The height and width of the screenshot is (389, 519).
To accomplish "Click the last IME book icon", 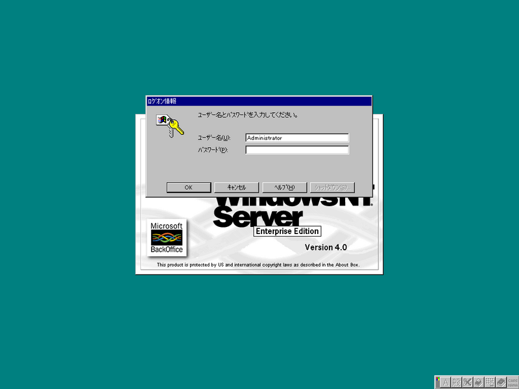I will point(501,382).
